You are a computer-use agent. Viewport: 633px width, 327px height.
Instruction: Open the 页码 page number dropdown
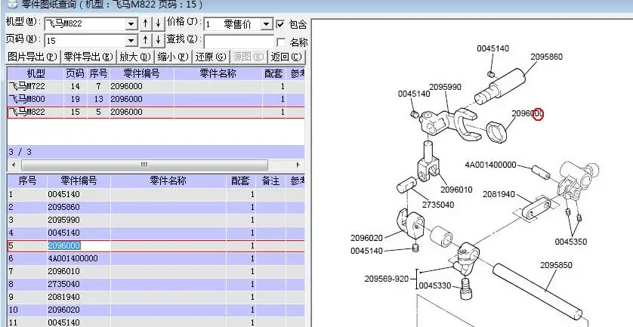(x=131, y=41)
